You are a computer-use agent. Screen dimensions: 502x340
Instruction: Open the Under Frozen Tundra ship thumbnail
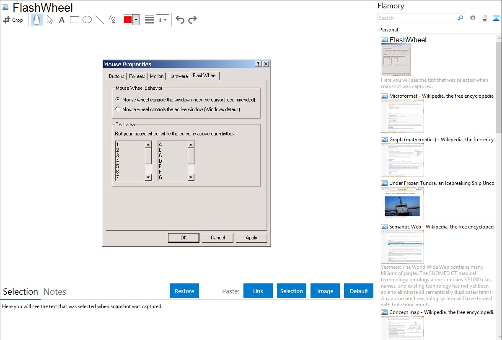click(402, 203)
